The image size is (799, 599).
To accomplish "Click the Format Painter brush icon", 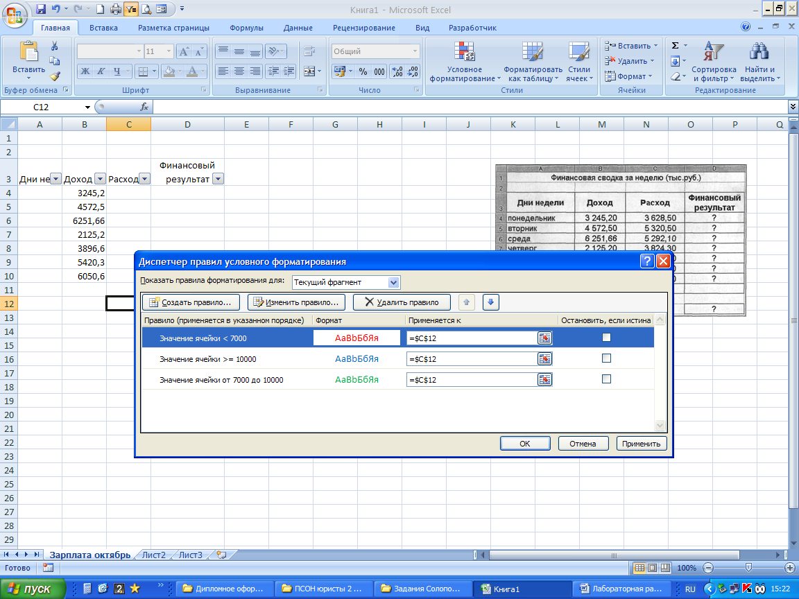I will click(55, 76).
